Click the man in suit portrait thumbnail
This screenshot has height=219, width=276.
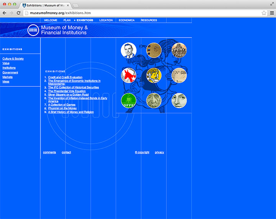pos(129,50)
